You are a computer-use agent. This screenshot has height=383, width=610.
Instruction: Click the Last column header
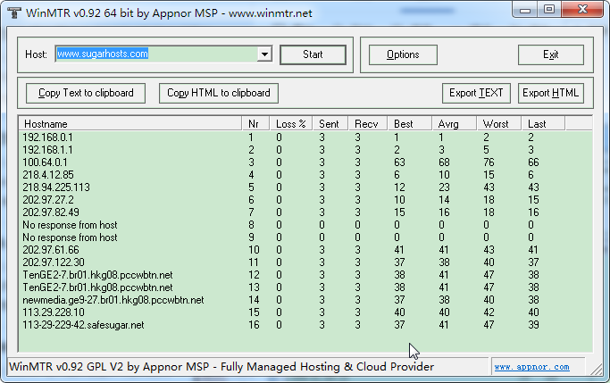pos(543,123)
